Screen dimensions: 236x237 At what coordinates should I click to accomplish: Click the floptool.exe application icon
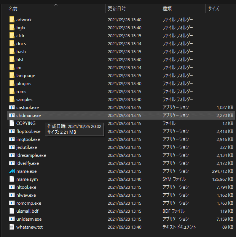click(x=12, y=131)
